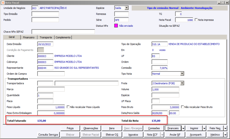Click the Cobrança code field
The image size is (230, 139).
tap(45, 62)
